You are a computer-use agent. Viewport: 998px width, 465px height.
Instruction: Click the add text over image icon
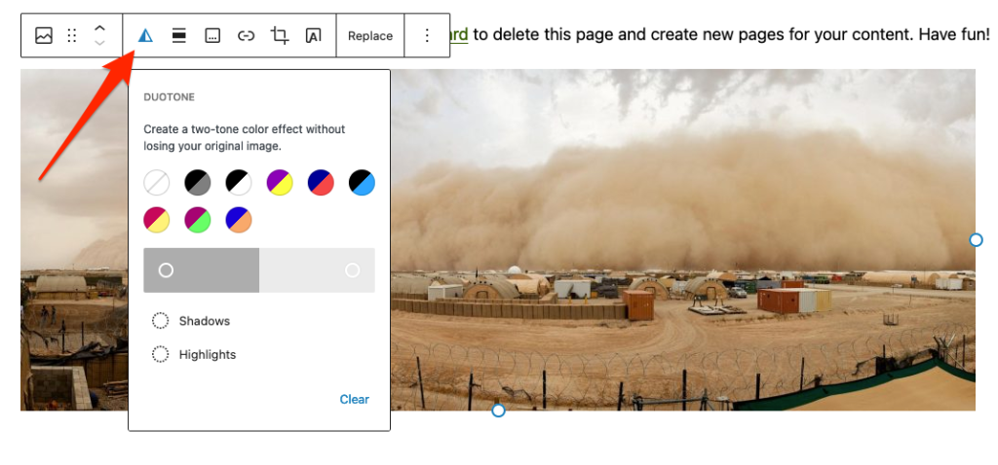point(313,36)
